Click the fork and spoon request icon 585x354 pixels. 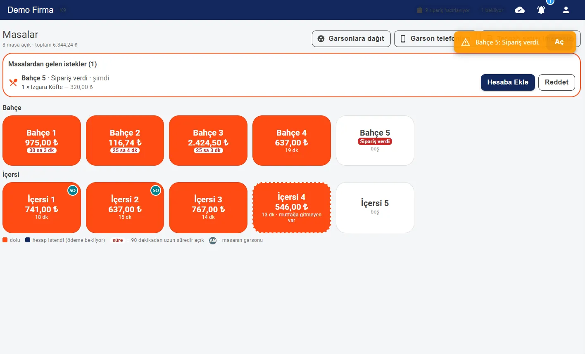[x=13, y=82]
